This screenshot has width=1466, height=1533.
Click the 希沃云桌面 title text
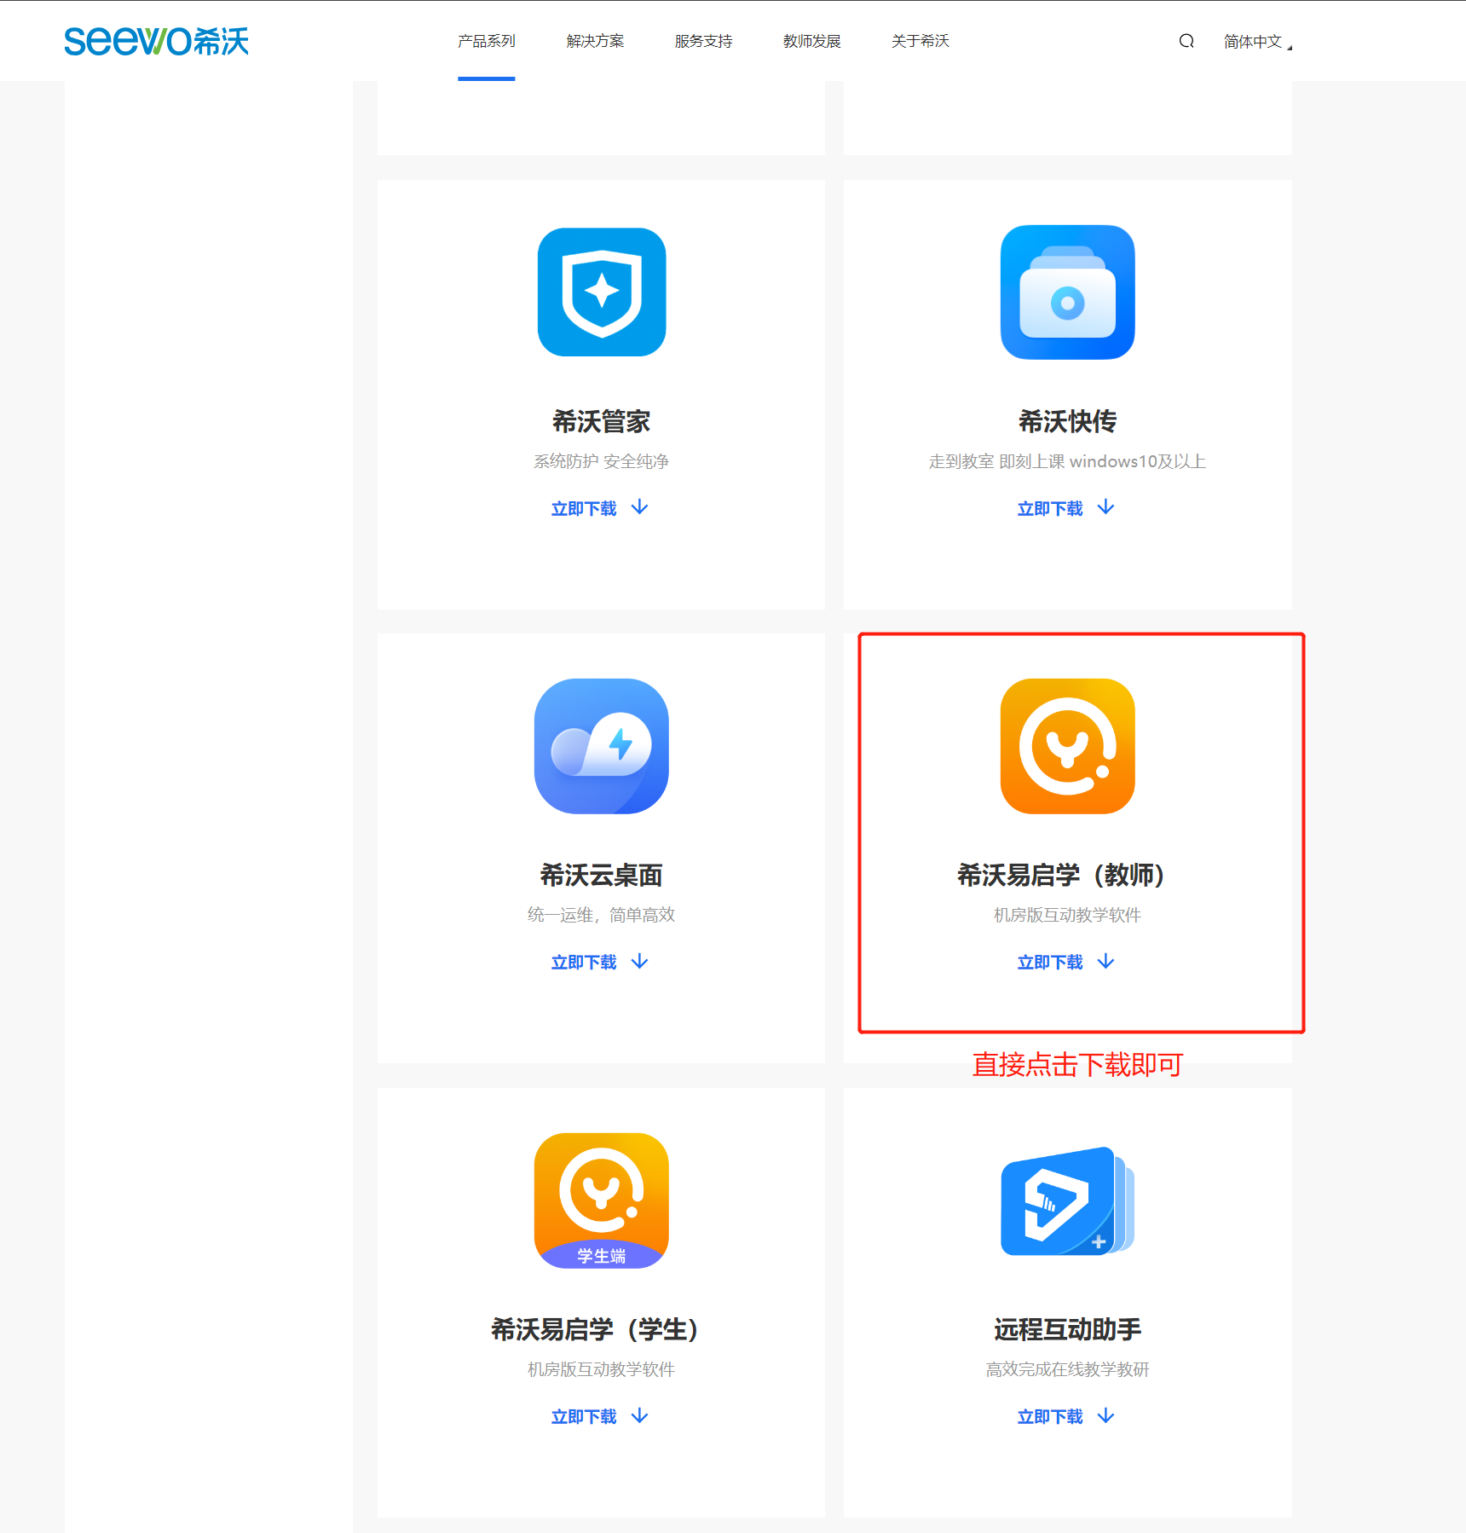point(602,875)
